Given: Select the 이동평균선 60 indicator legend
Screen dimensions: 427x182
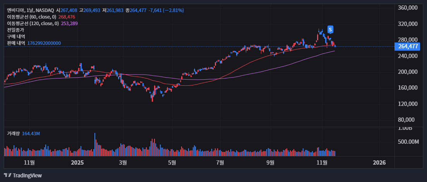Looking at the screenshot, I should tap(32, 17).
